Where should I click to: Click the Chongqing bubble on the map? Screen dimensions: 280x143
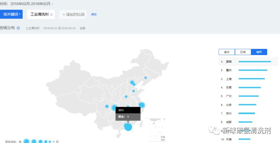(114, 107)
